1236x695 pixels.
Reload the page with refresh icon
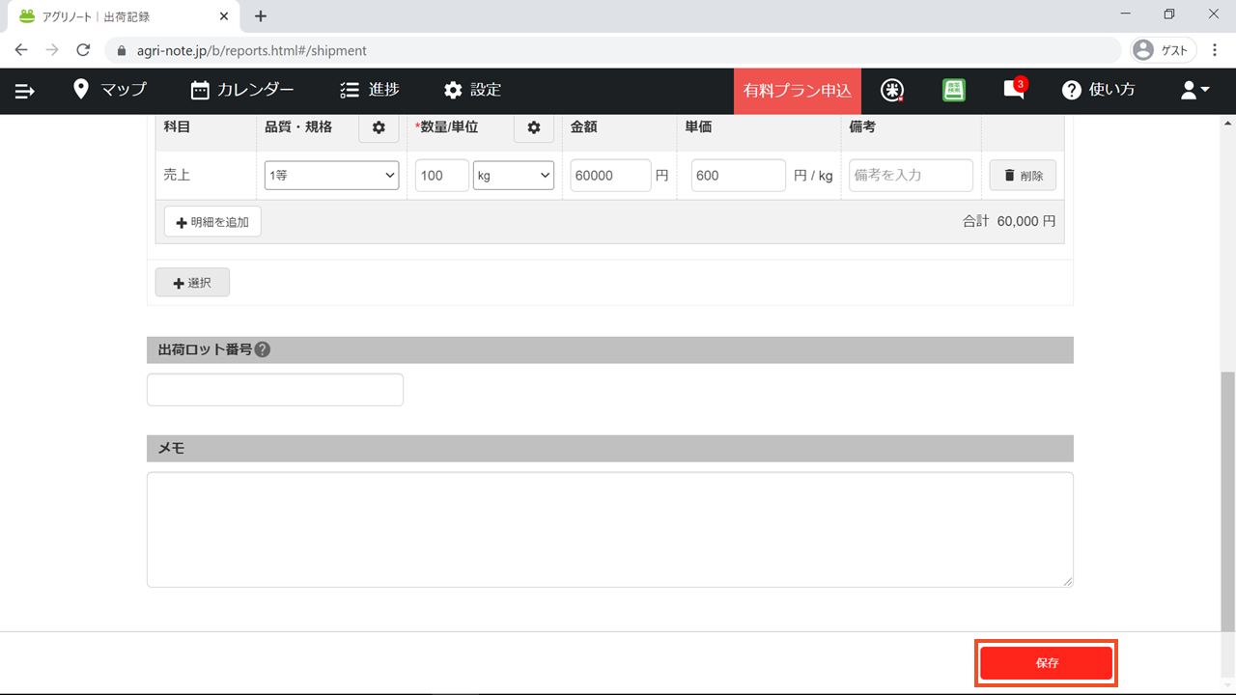83,50
